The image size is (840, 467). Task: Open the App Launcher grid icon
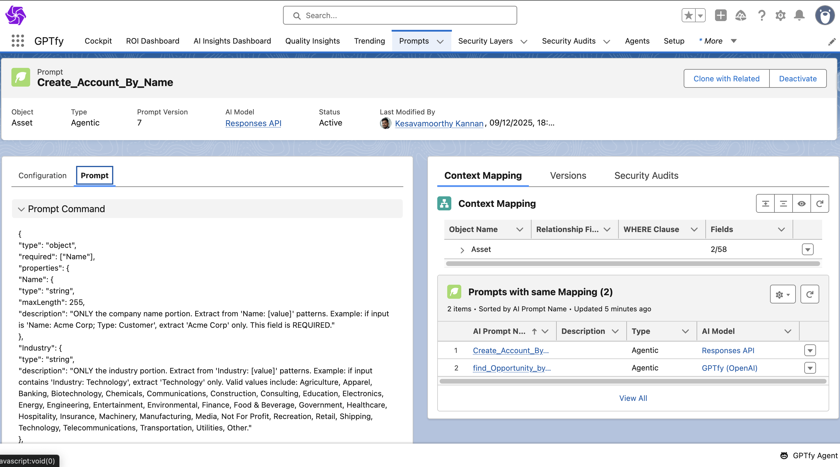[18, 41]
